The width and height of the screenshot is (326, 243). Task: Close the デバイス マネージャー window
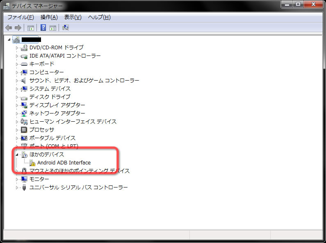pos(313,4)
